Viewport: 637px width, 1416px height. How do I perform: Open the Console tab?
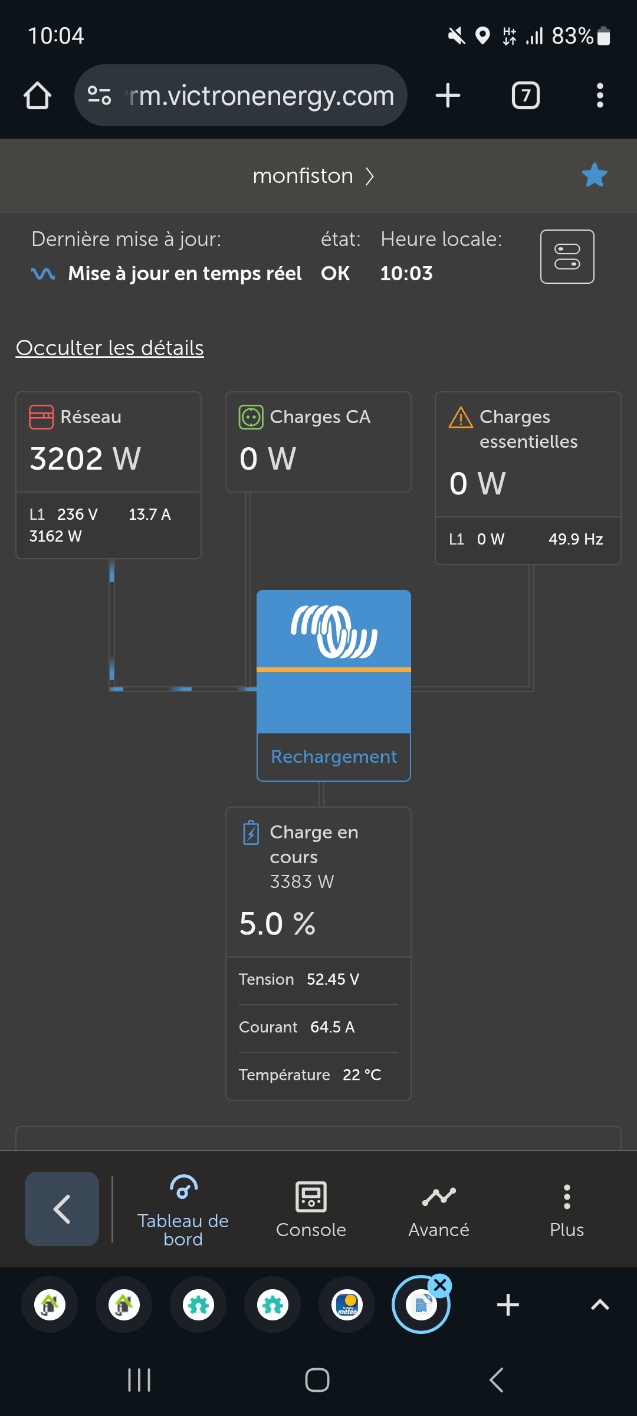pos(311,1209)
